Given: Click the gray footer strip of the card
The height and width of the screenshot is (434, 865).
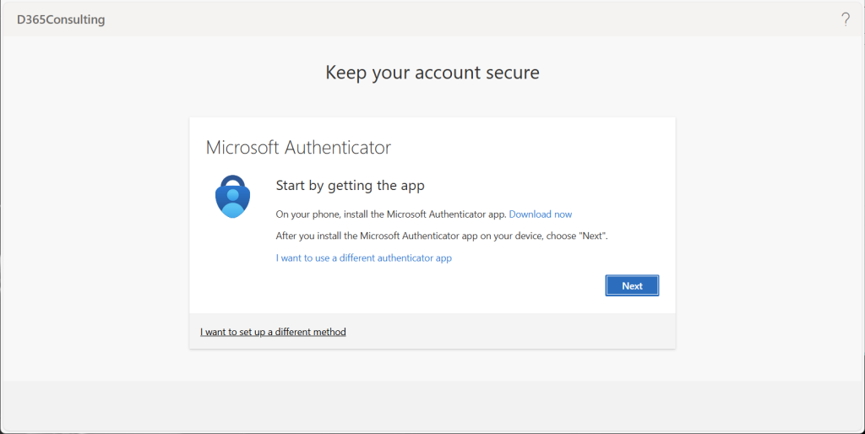Looking at the screenshot, I should point(507,332).
